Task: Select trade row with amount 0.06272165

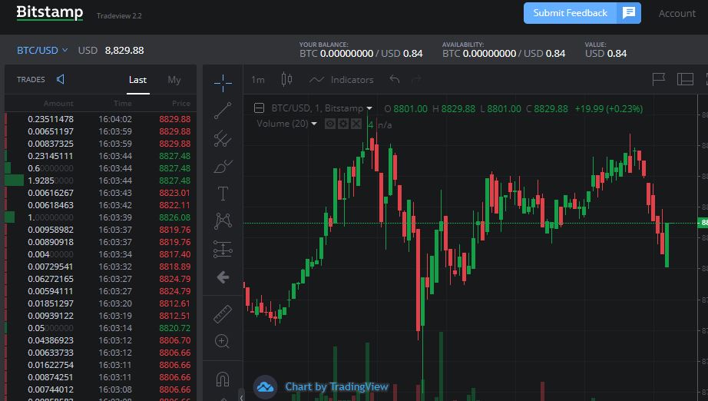Action: tap(101, 279)
